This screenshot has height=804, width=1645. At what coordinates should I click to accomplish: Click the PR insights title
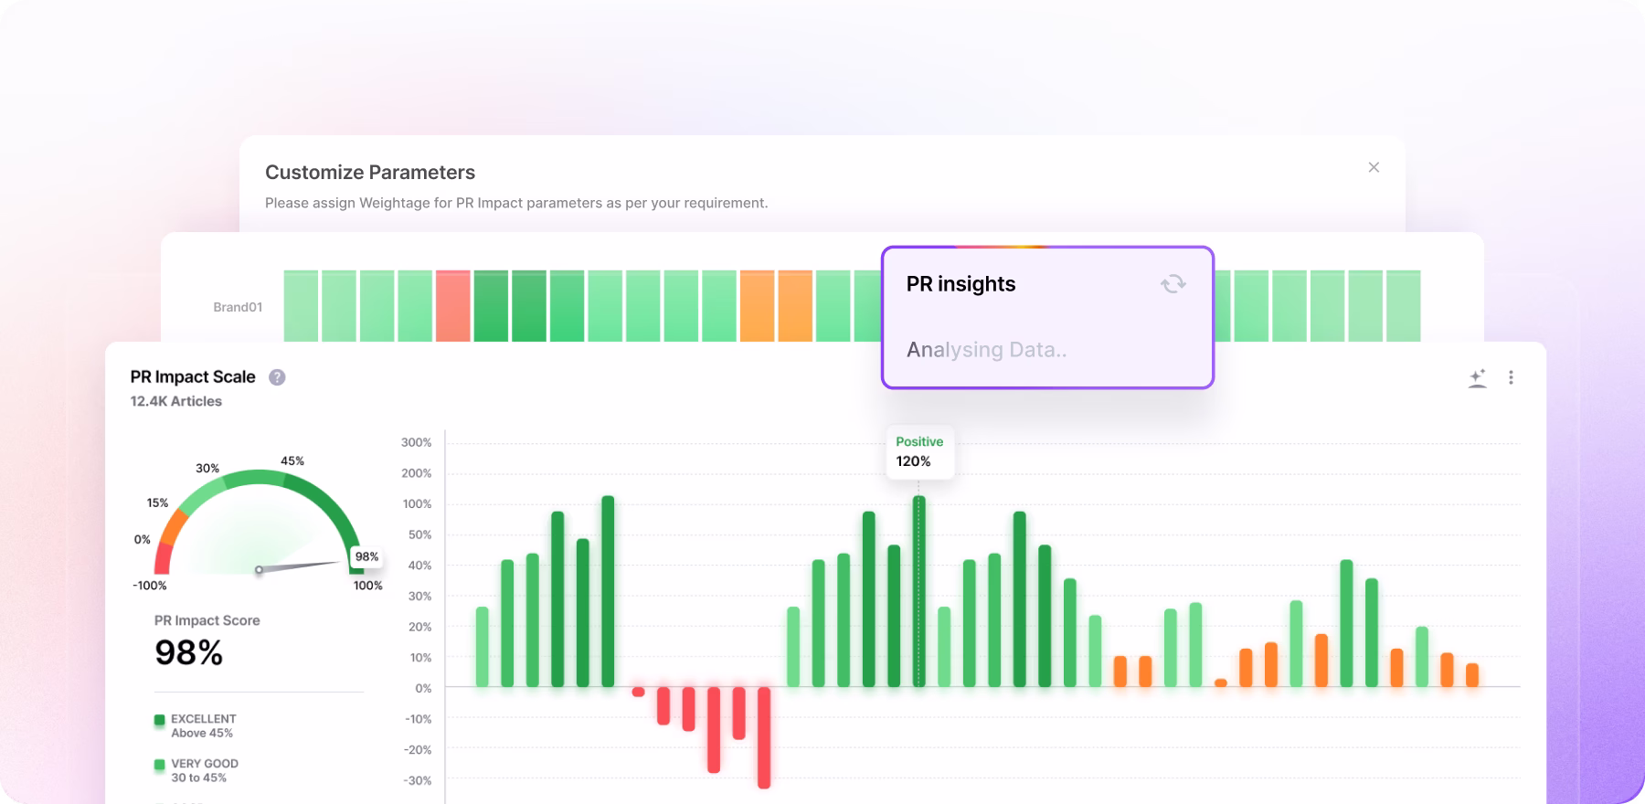click(960, 284)
